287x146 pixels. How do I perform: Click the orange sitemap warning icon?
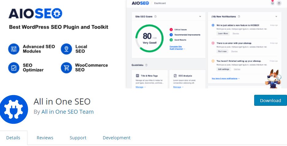[213, 61]
